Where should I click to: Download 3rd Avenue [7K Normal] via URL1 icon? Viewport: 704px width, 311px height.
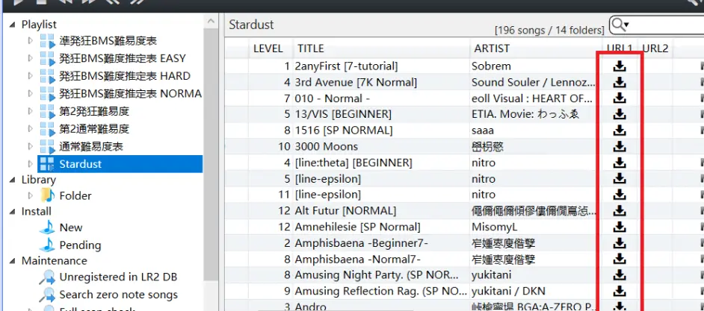(x=620, y=83)
